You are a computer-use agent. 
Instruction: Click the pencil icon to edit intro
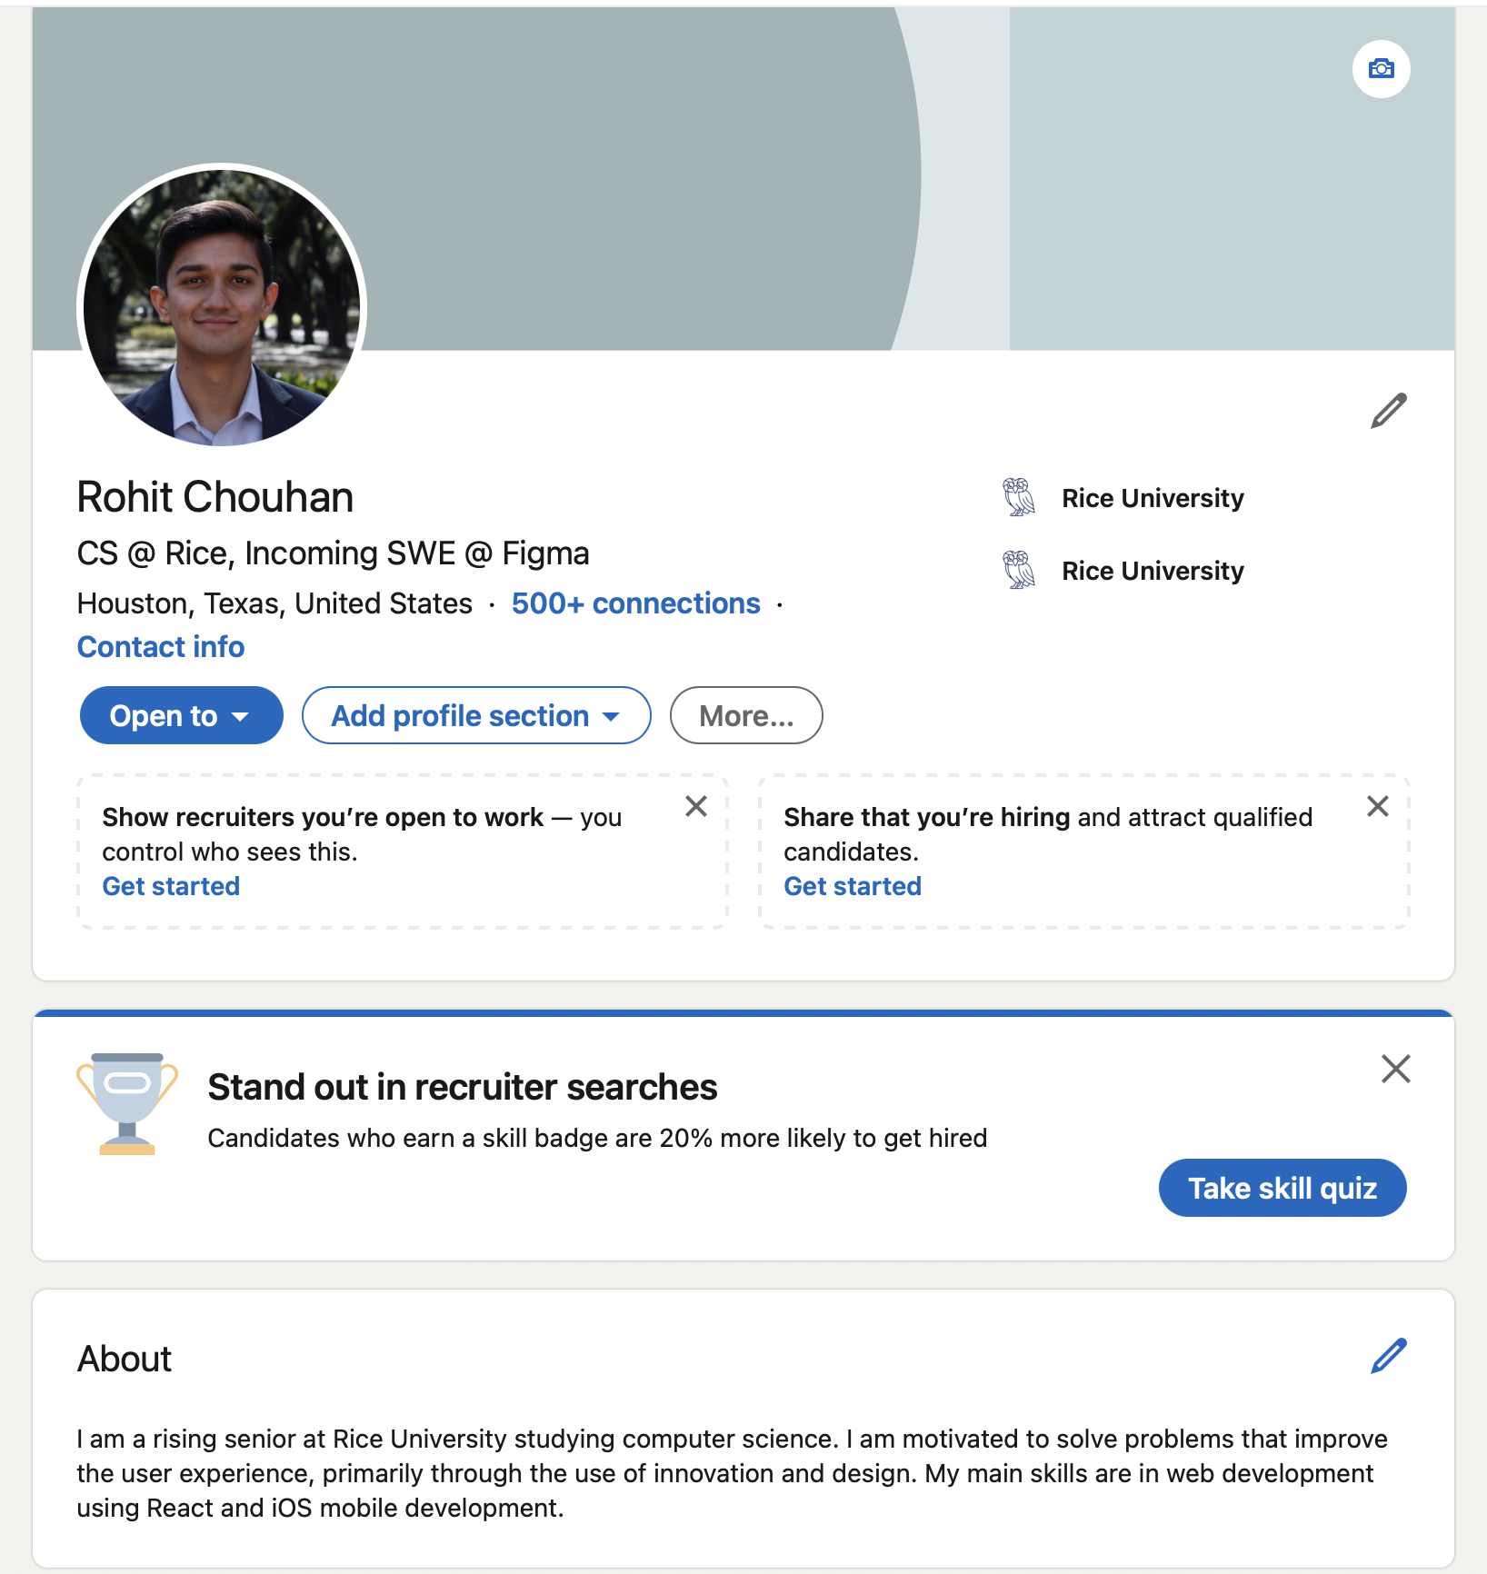tap(1388, 411)
